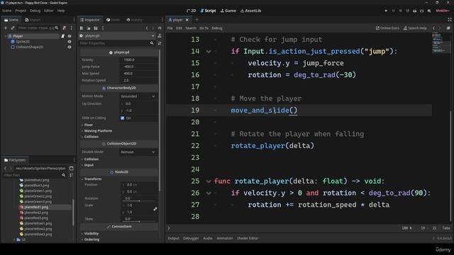Toggle visibility of the Player node
The height and width of the screenshot is (255, 454).
coord(70,36)
